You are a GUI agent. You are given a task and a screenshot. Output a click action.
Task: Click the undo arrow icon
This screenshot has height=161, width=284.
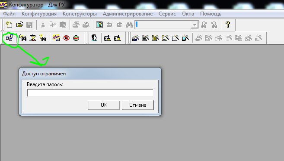click(x=109, y=25)
